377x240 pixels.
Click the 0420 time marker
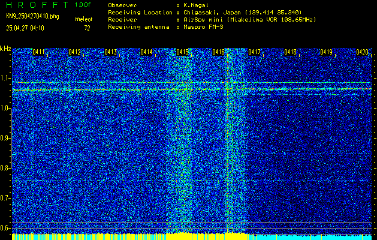point(363,52)
